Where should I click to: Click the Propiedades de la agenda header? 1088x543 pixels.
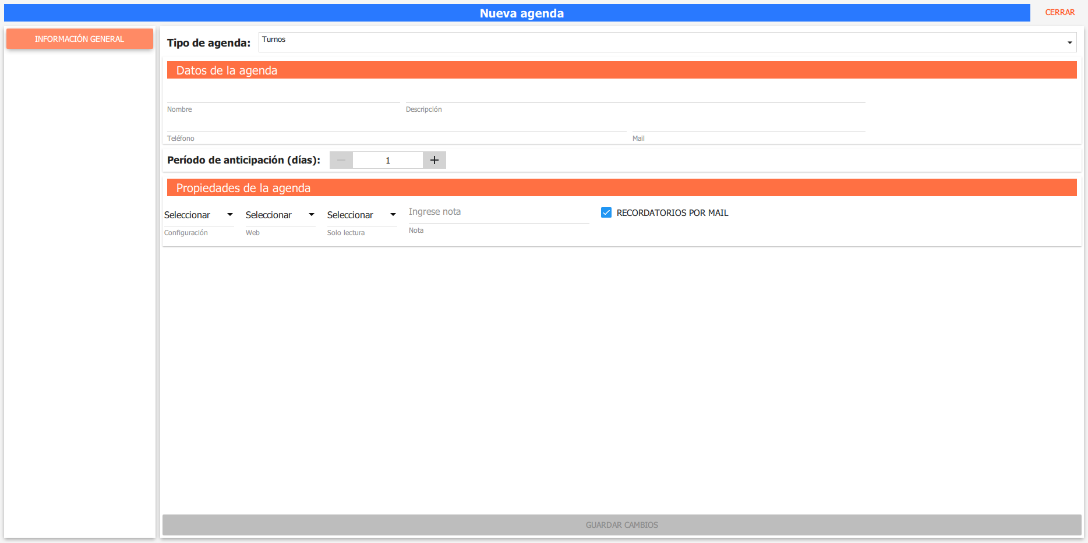point(621,188)
